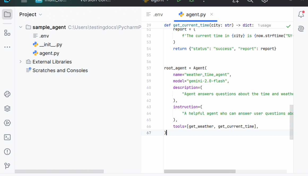This screenshot has width=308, height=176.
Task: Open the Version Control tool window icon
Action: pyautogui.click(x=7, y=166)
